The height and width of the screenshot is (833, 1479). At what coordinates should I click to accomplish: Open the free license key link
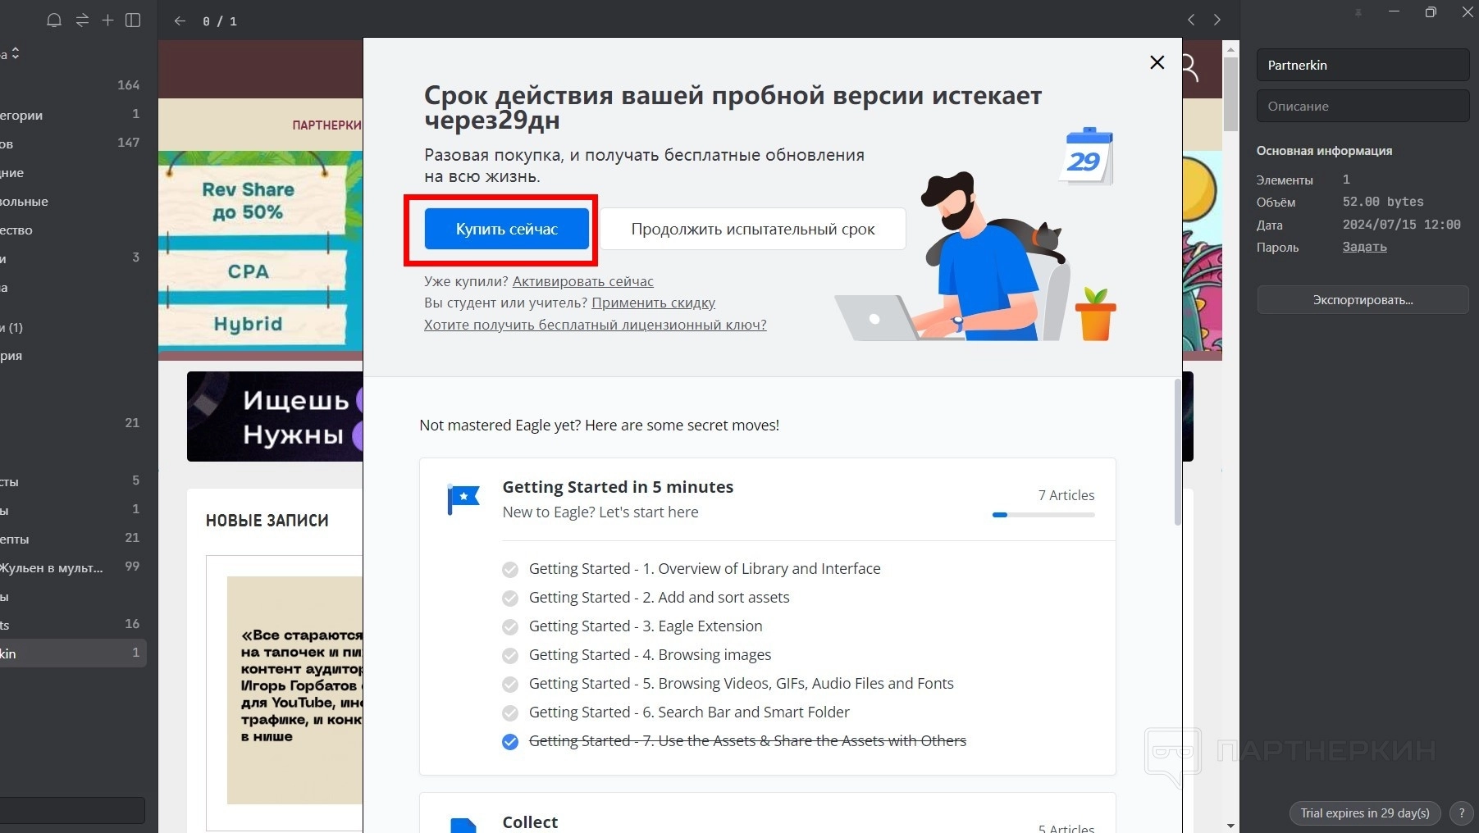596,325
